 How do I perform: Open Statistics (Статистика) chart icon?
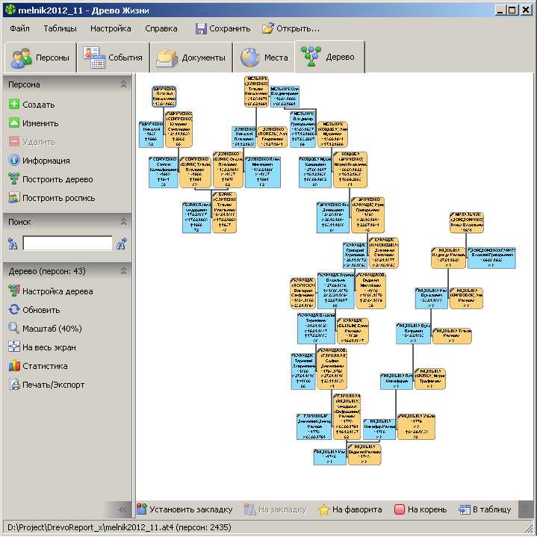click(x=13, y=366)
